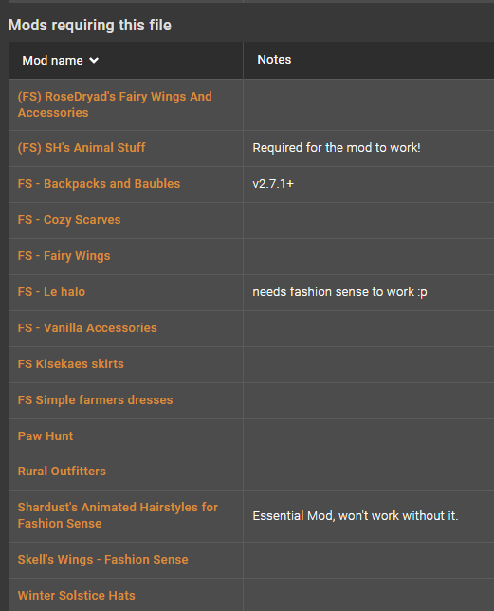Viewport: 494px width, 611px height.
Task: Open (FS) SH's Animal Stuff link
Action: tap(82, 148)
